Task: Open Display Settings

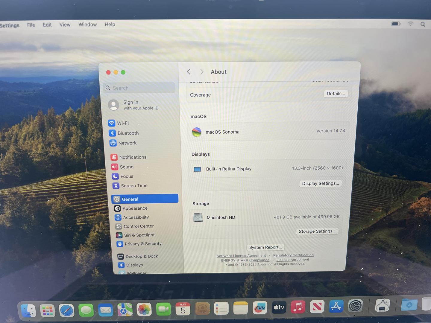Action: 321,183
